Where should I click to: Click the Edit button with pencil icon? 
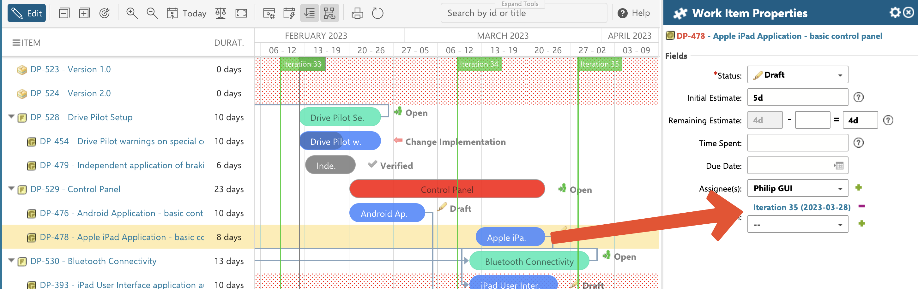(x=27, y=13)
